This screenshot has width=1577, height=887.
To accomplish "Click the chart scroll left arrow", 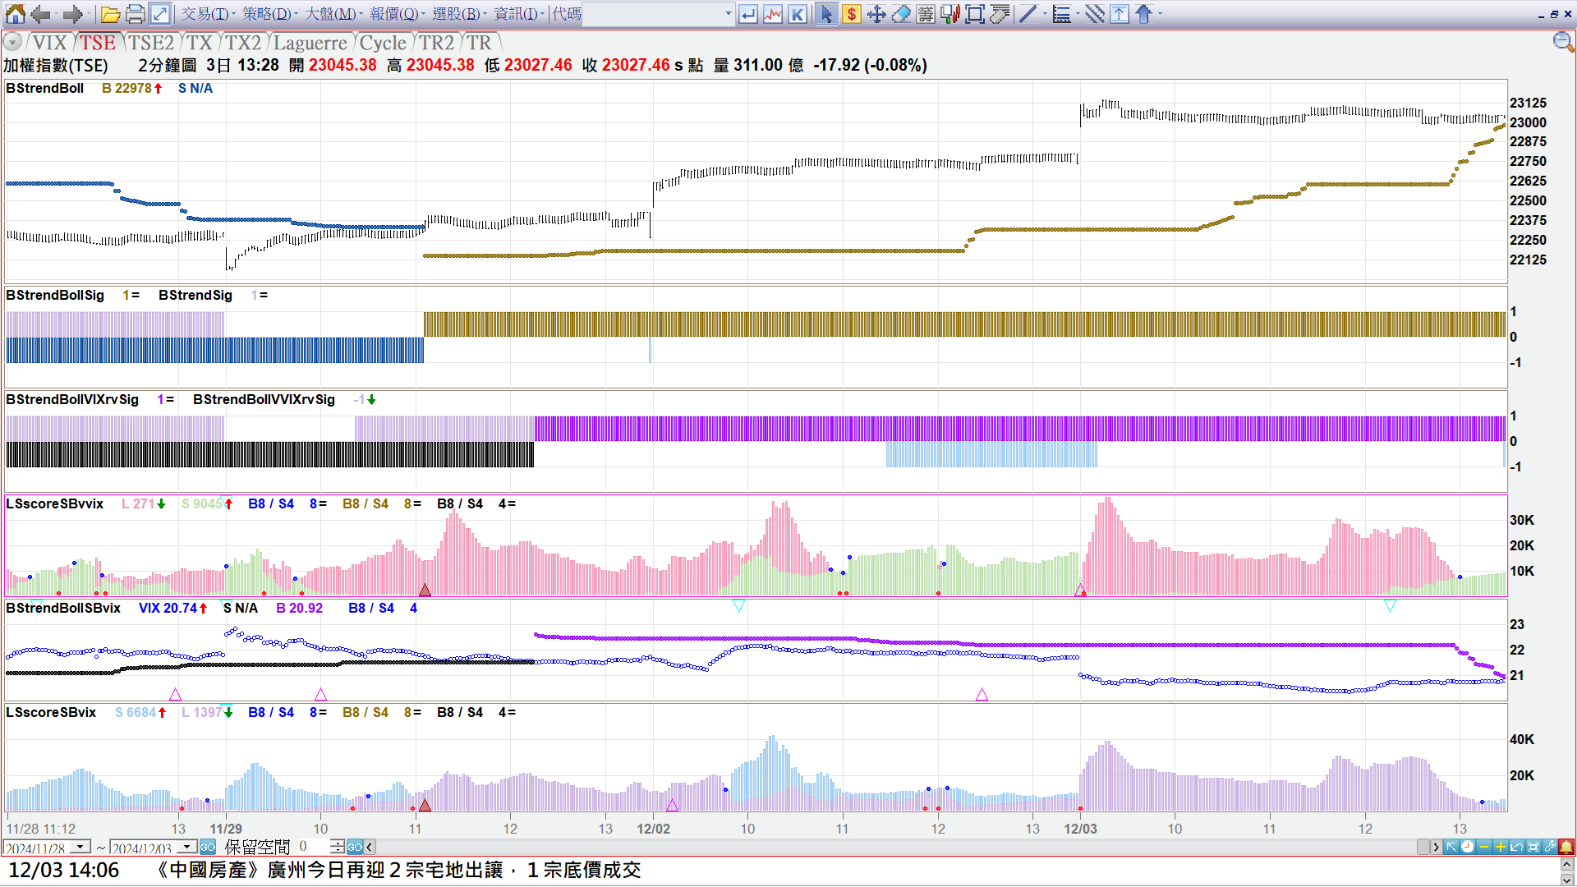I will 370,847.
